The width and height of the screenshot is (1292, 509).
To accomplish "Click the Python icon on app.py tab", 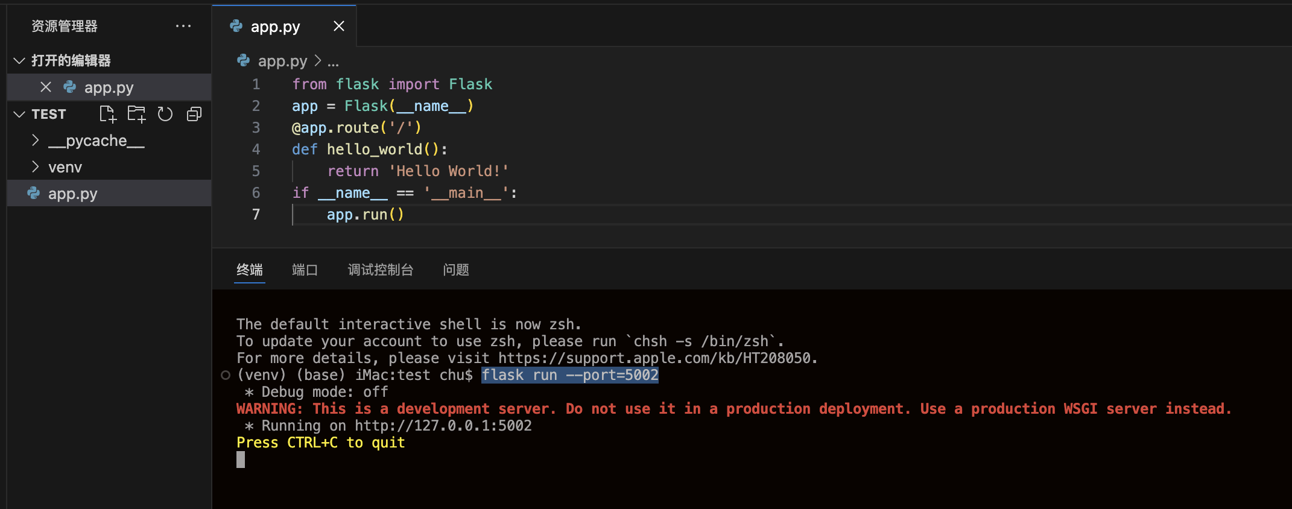I will coord(236,26).
